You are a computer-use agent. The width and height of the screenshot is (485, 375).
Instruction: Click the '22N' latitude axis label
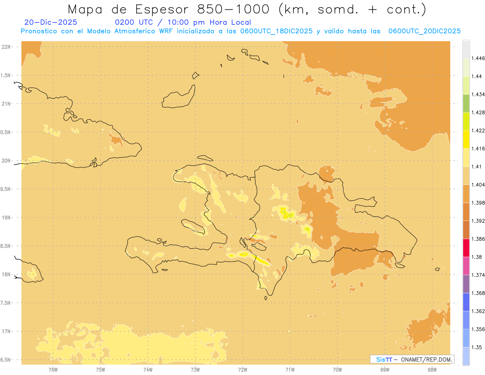tap(7, 47)
